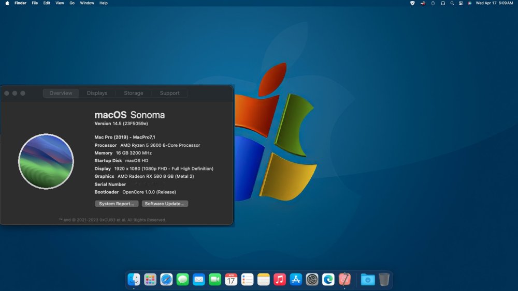518x291 pixels.
Task: Switch to the Support tab
Action: pos(170,93)
